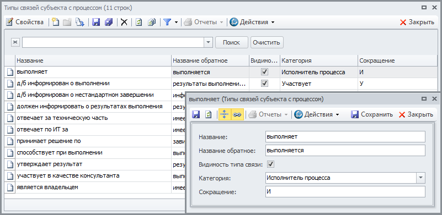The height and width of the screenshot is (215, 442).
Task: Click the Поиск button
Action: tap(231, 42)
